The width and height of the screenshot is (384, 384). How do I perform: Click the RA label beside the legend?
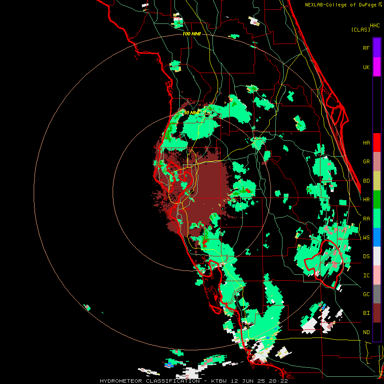366,219
